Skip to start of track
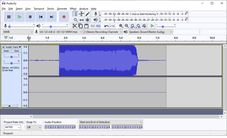 pos(41,17)
